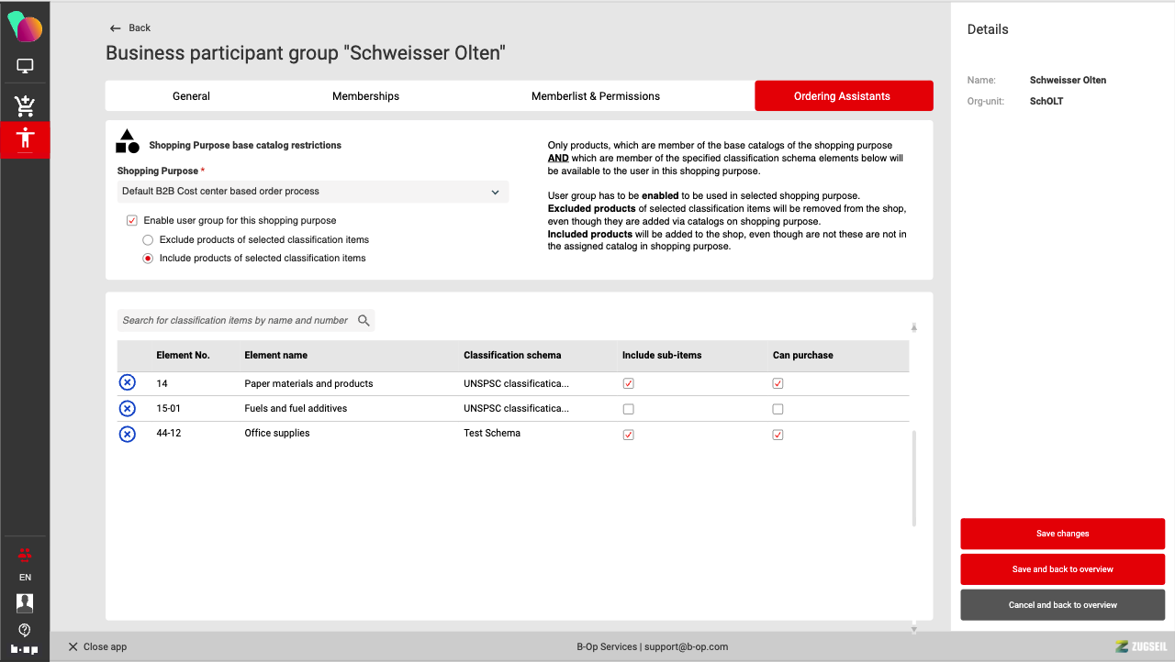The image size is (1175, 662).
Task: Click the classification items search field
Action: [235, 321]
